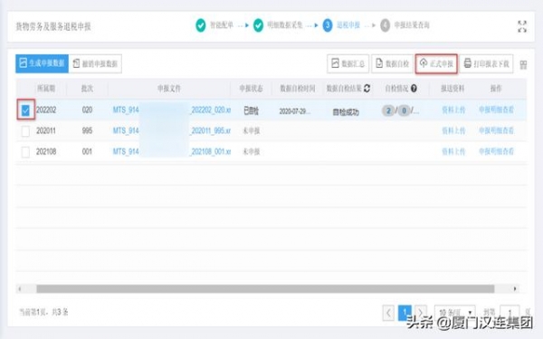Image resolution: width=543 pixels, height=339 pixels.
Task: Click the question mark help icon beside 自检情况
Action: pyautogui.click(x=414, y=89)
